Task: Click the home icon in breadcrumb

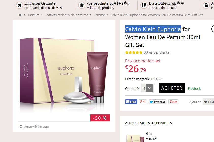Action: [x=20, y=15]
